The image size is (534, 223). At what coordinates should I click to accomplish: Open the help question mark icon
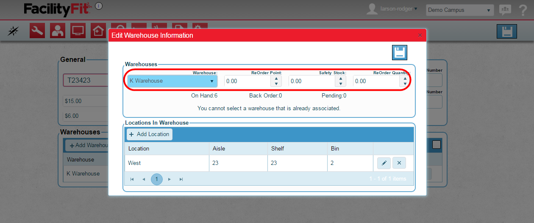(523, 10)
